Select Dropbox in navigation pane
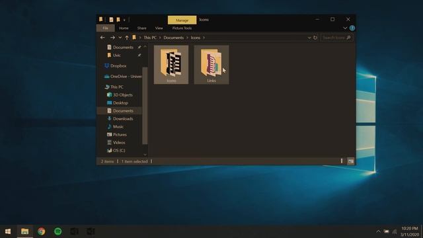This screenshot has width=423, height=238. click(118, 65)
